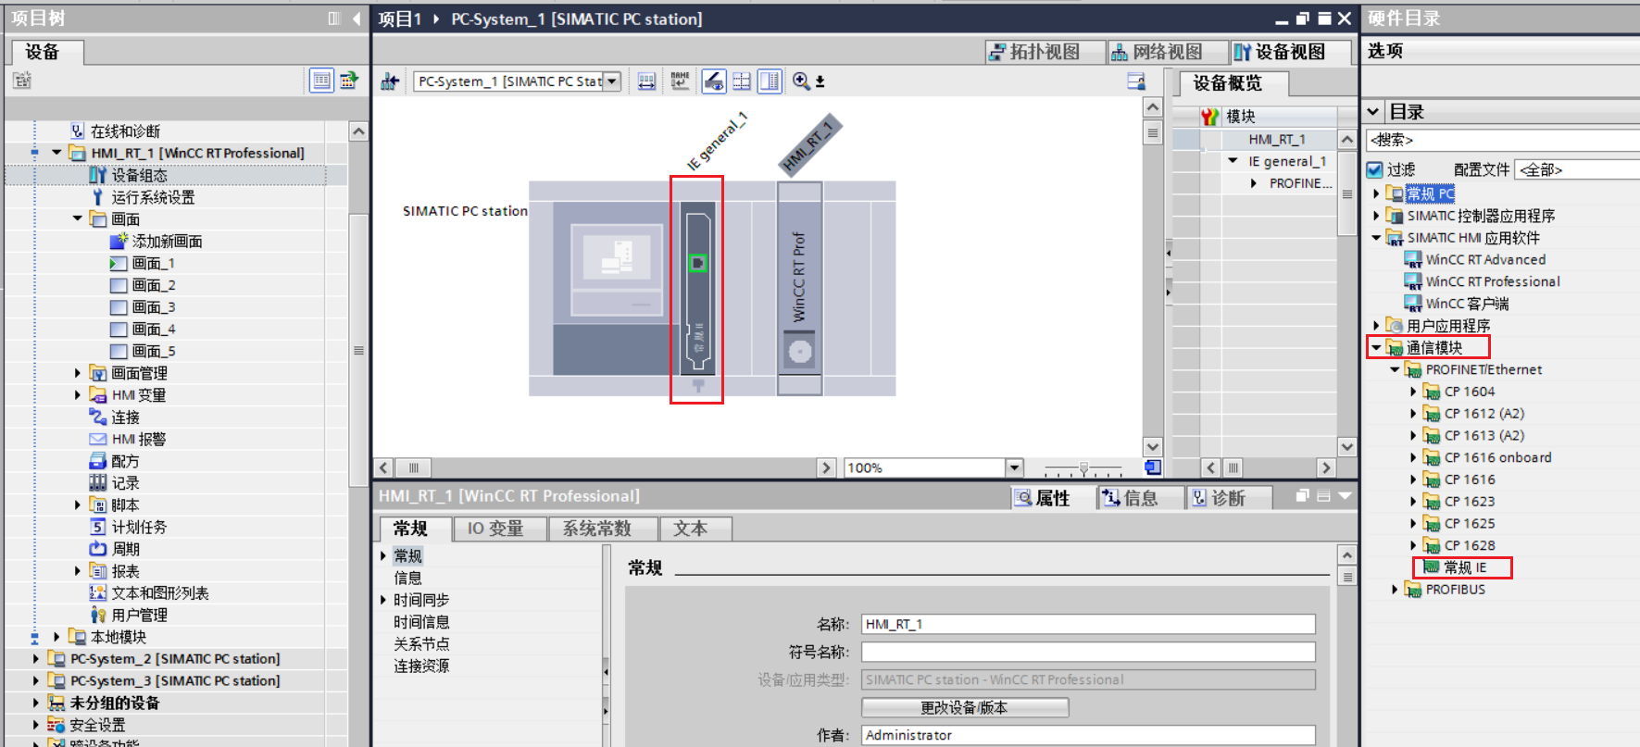Viewport: 1640px width, 747px height.
Task: Click the 更改设备/版本 button
Action: tap(964, 708)
